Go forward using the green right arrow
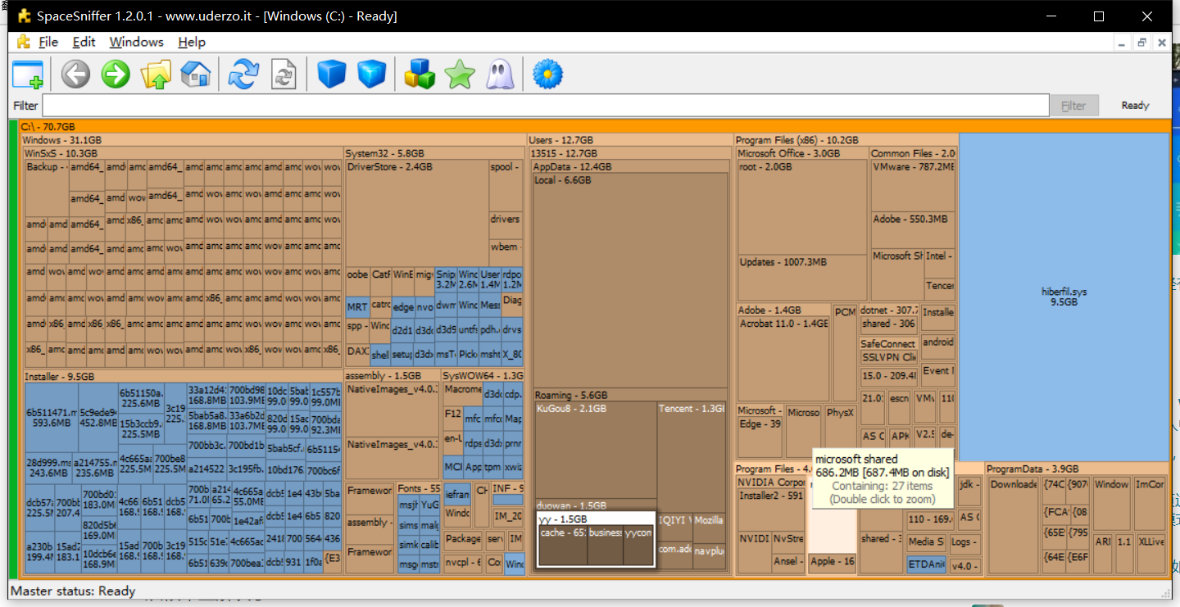Image resolution: width=1180 pixels, height=607 pixels. pos(116,75)
